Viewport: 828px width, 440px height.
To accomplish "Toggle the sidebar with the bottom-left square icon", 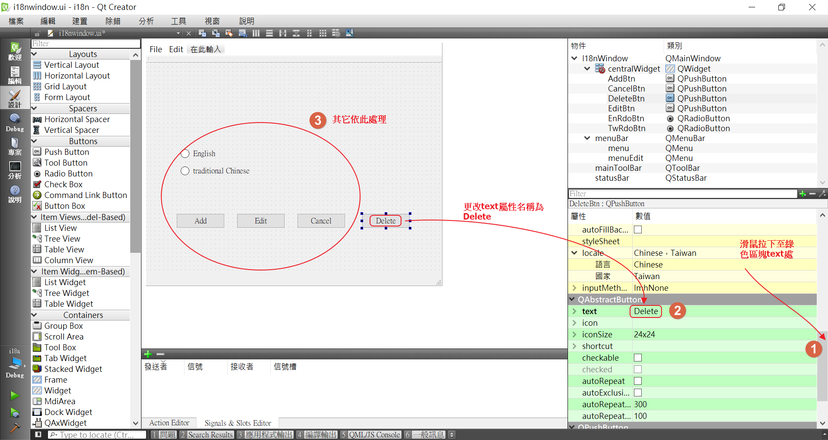I will coord(38,434).
